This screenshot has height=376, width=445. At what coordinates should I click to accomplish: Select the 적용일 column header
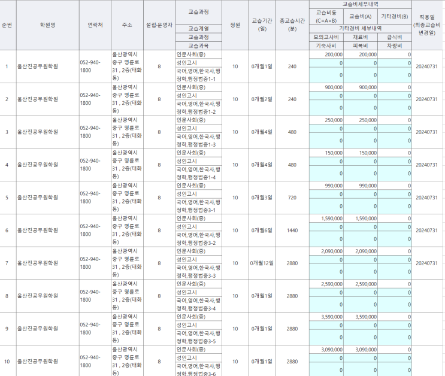click(428, 26)
